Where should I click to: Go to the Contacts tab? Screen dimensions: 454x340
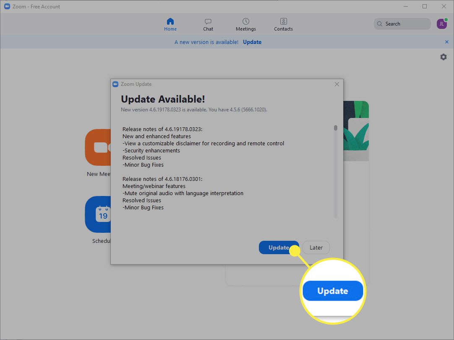coord(283,25)
